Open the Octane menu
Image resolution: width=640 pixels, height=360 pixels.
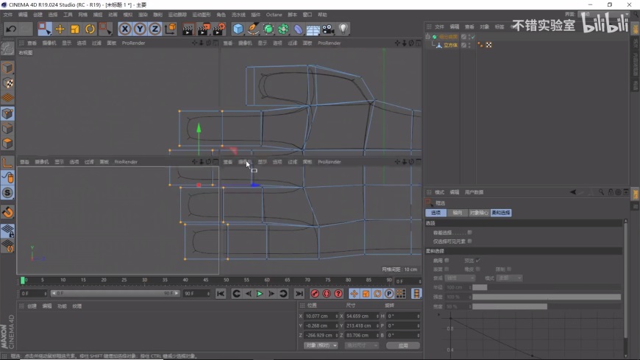coord(274,15)
